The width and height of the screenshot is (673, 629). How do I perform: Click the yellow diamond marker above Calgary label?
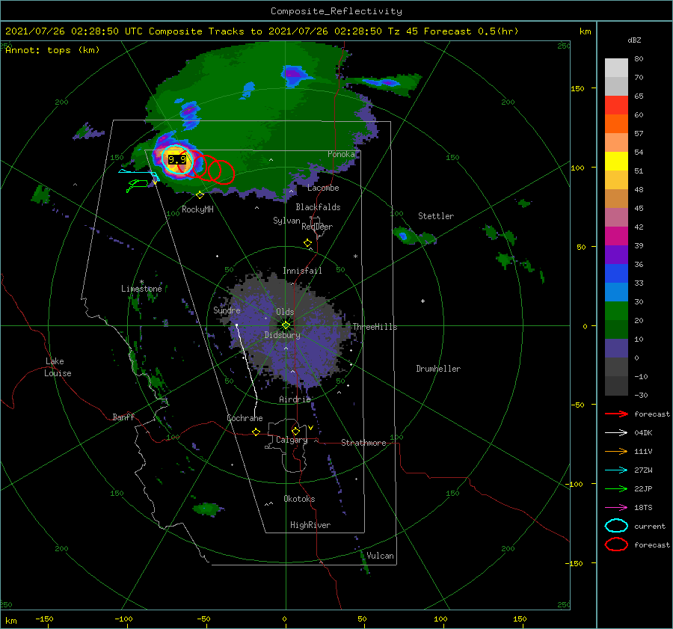[x=295, y=431]
